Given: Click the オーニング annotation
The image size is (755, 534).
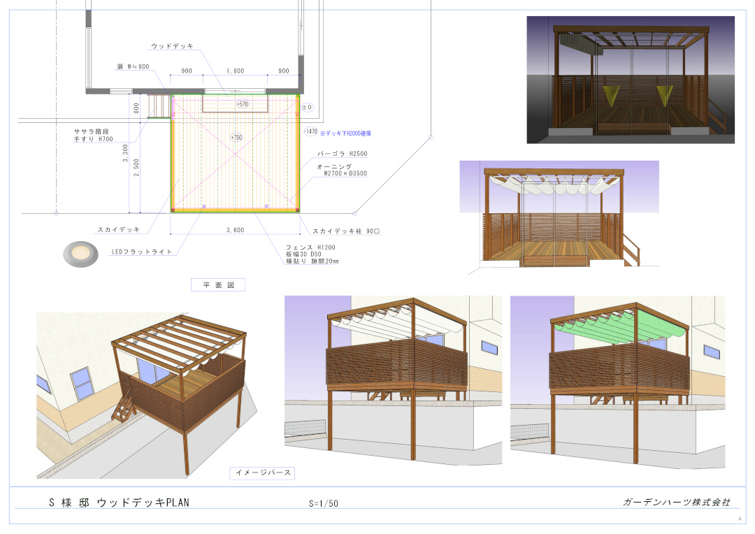Looking at the screenshot, I should pos(334,166).
